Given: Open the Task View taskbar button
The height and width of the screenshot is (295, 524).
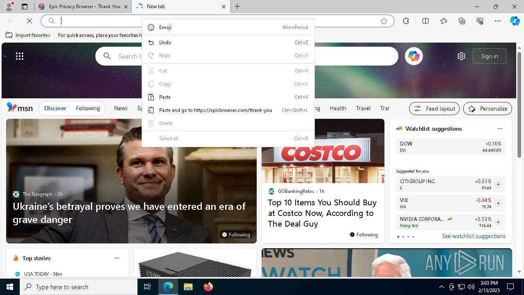Looking at the screenshot, I should (147, 287).
